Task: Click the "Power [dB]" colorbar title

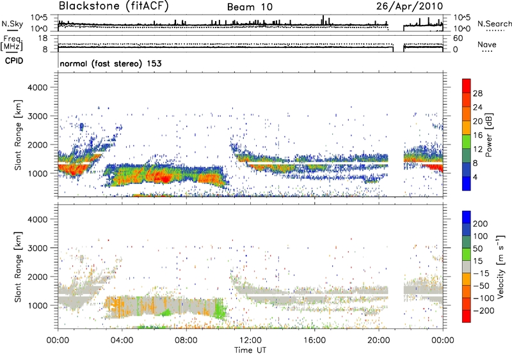Action: click(489, 135)
